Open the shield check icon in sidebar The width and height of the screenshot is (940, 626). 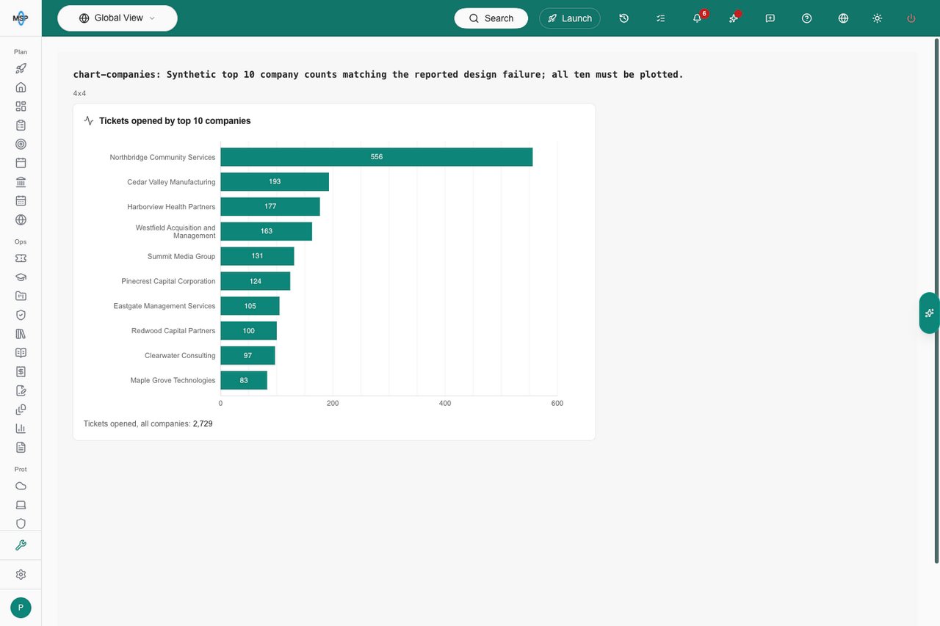coord(21,315)
